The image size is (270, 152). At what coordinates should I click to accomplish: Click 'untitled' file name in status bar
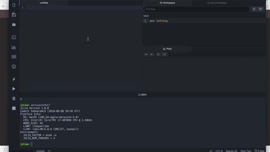tap(40, 151)
